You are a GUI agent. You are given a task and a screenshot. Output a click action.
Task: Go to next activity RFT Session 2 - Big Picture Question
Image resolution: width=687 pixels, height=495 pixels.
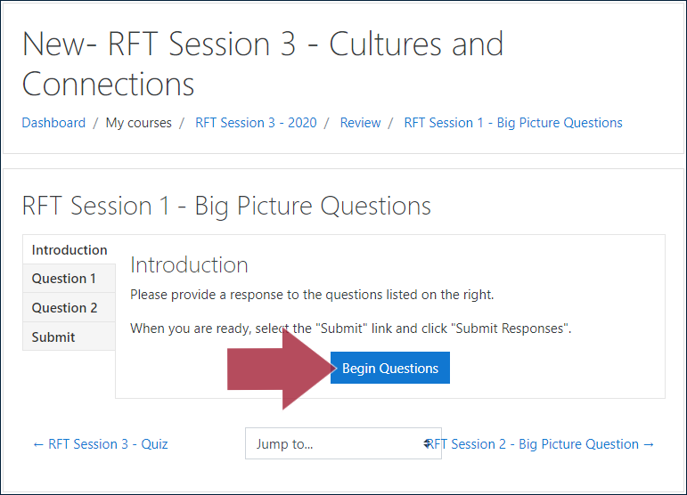coord(541,443)
